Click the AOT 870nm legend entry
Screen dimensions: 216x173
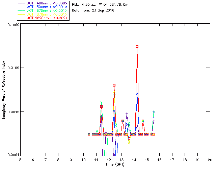click(x=43, y=14)
